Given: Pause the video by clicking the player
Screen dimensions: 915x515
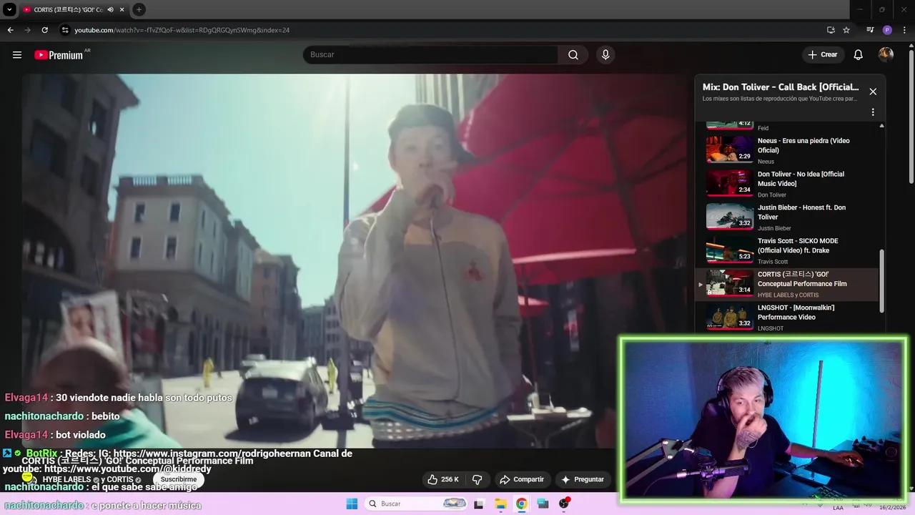Looking at the screenshot, I should click(354, 261).
